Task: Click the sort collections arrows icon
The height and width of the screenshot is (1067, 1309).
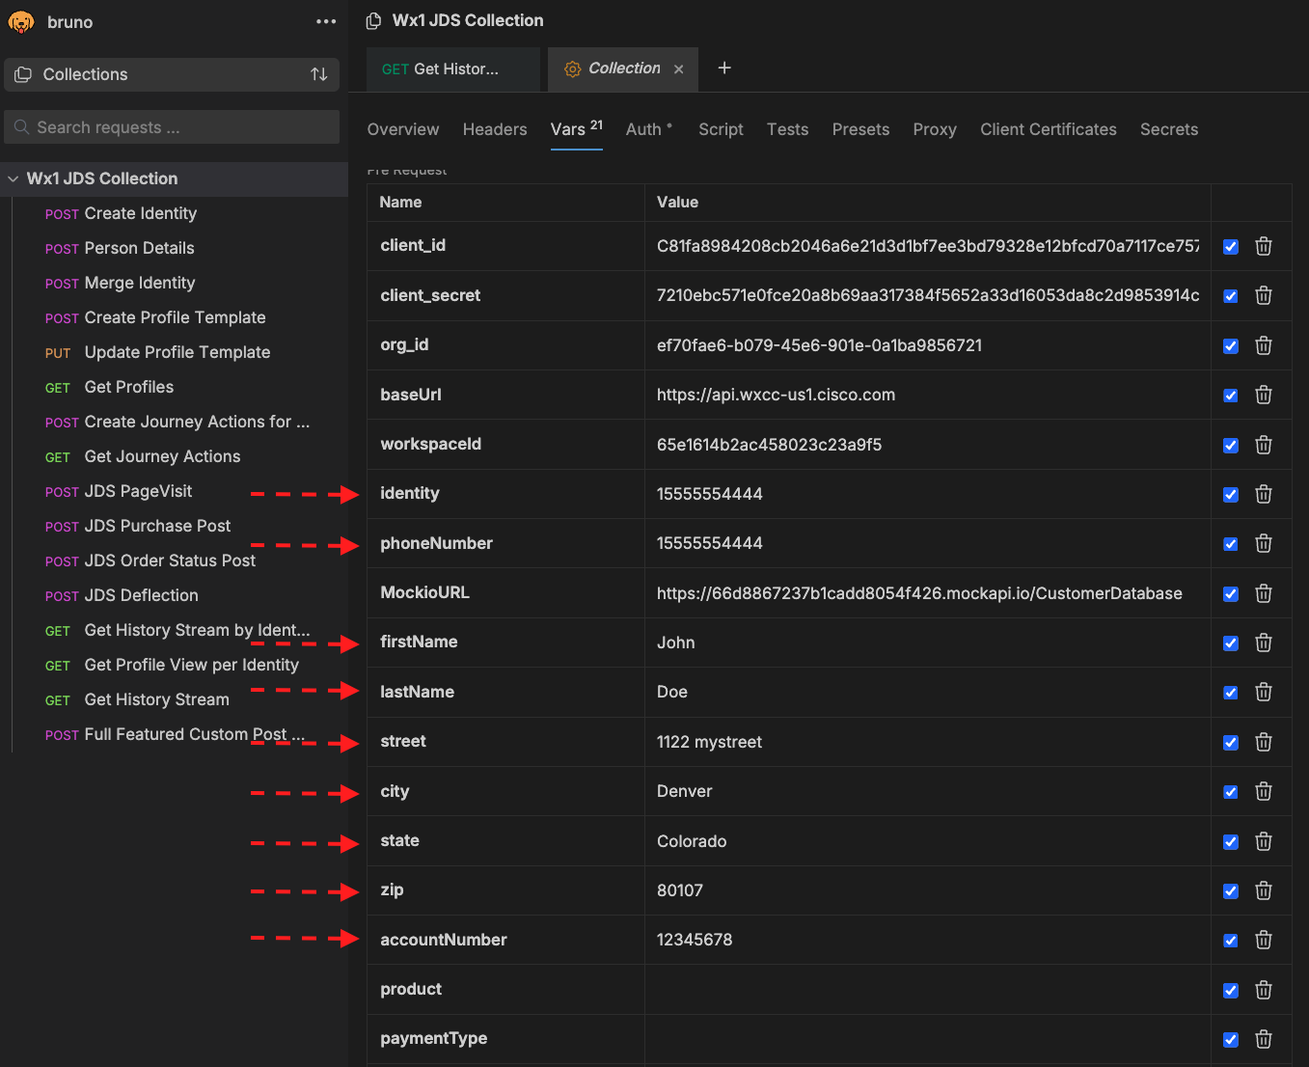Action: [x=319, y=74]
